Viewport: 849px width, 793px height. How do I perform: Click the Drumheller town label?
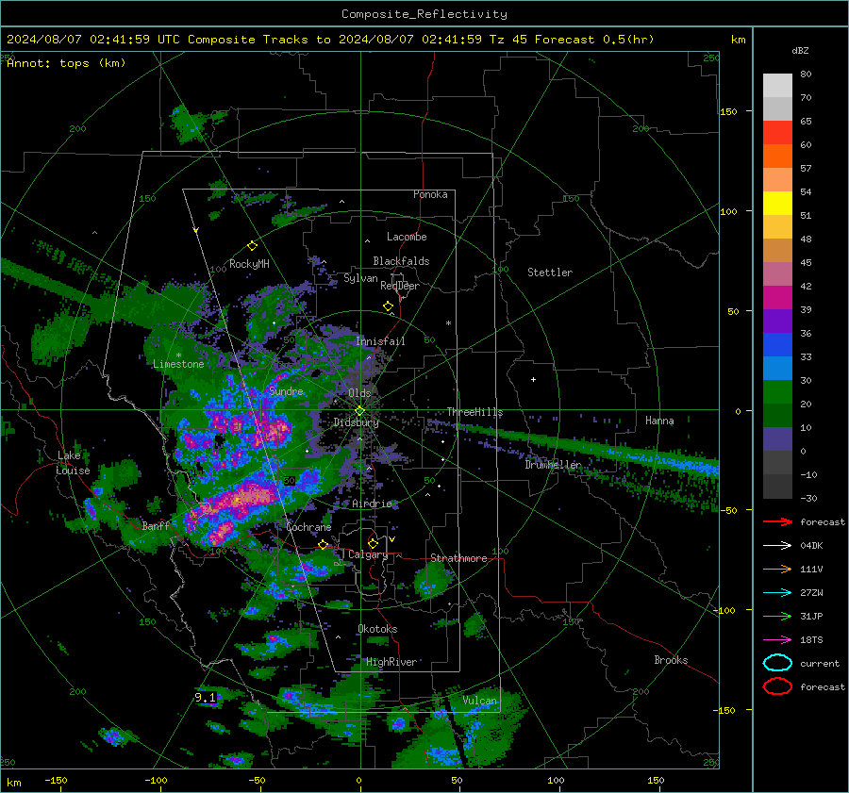point(553,465)
